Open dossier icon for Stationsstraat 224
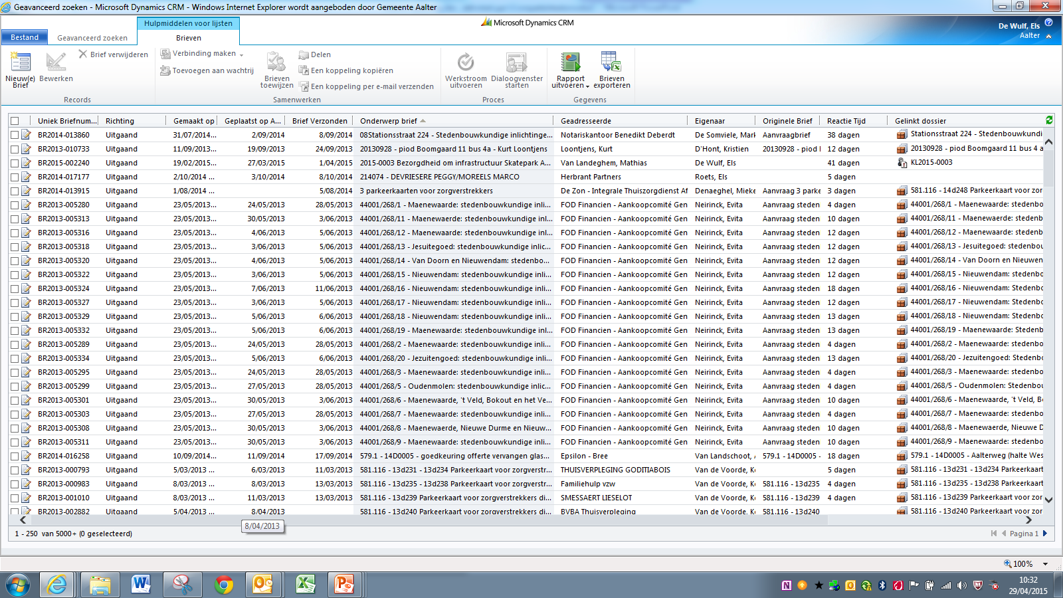Image resolution: width=1063 pixels, height=598 pixels. pos(902,135)
